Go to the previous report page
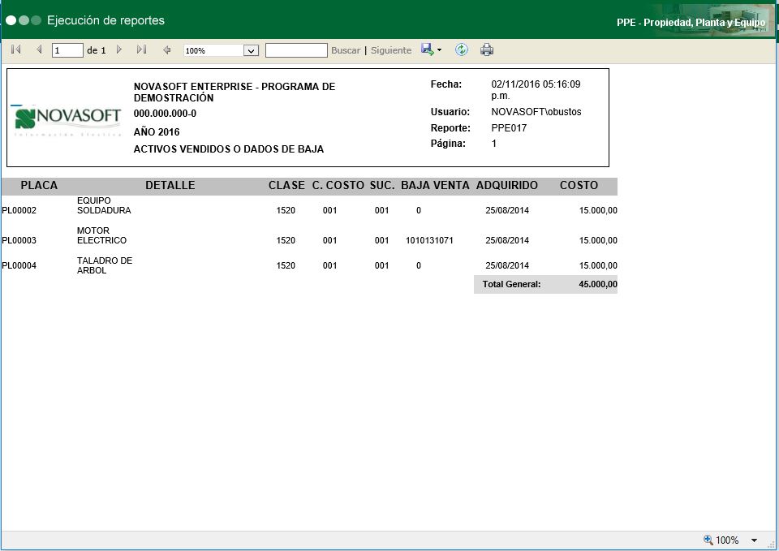This screenshot has width=779, height=551. tap(38, 50)
